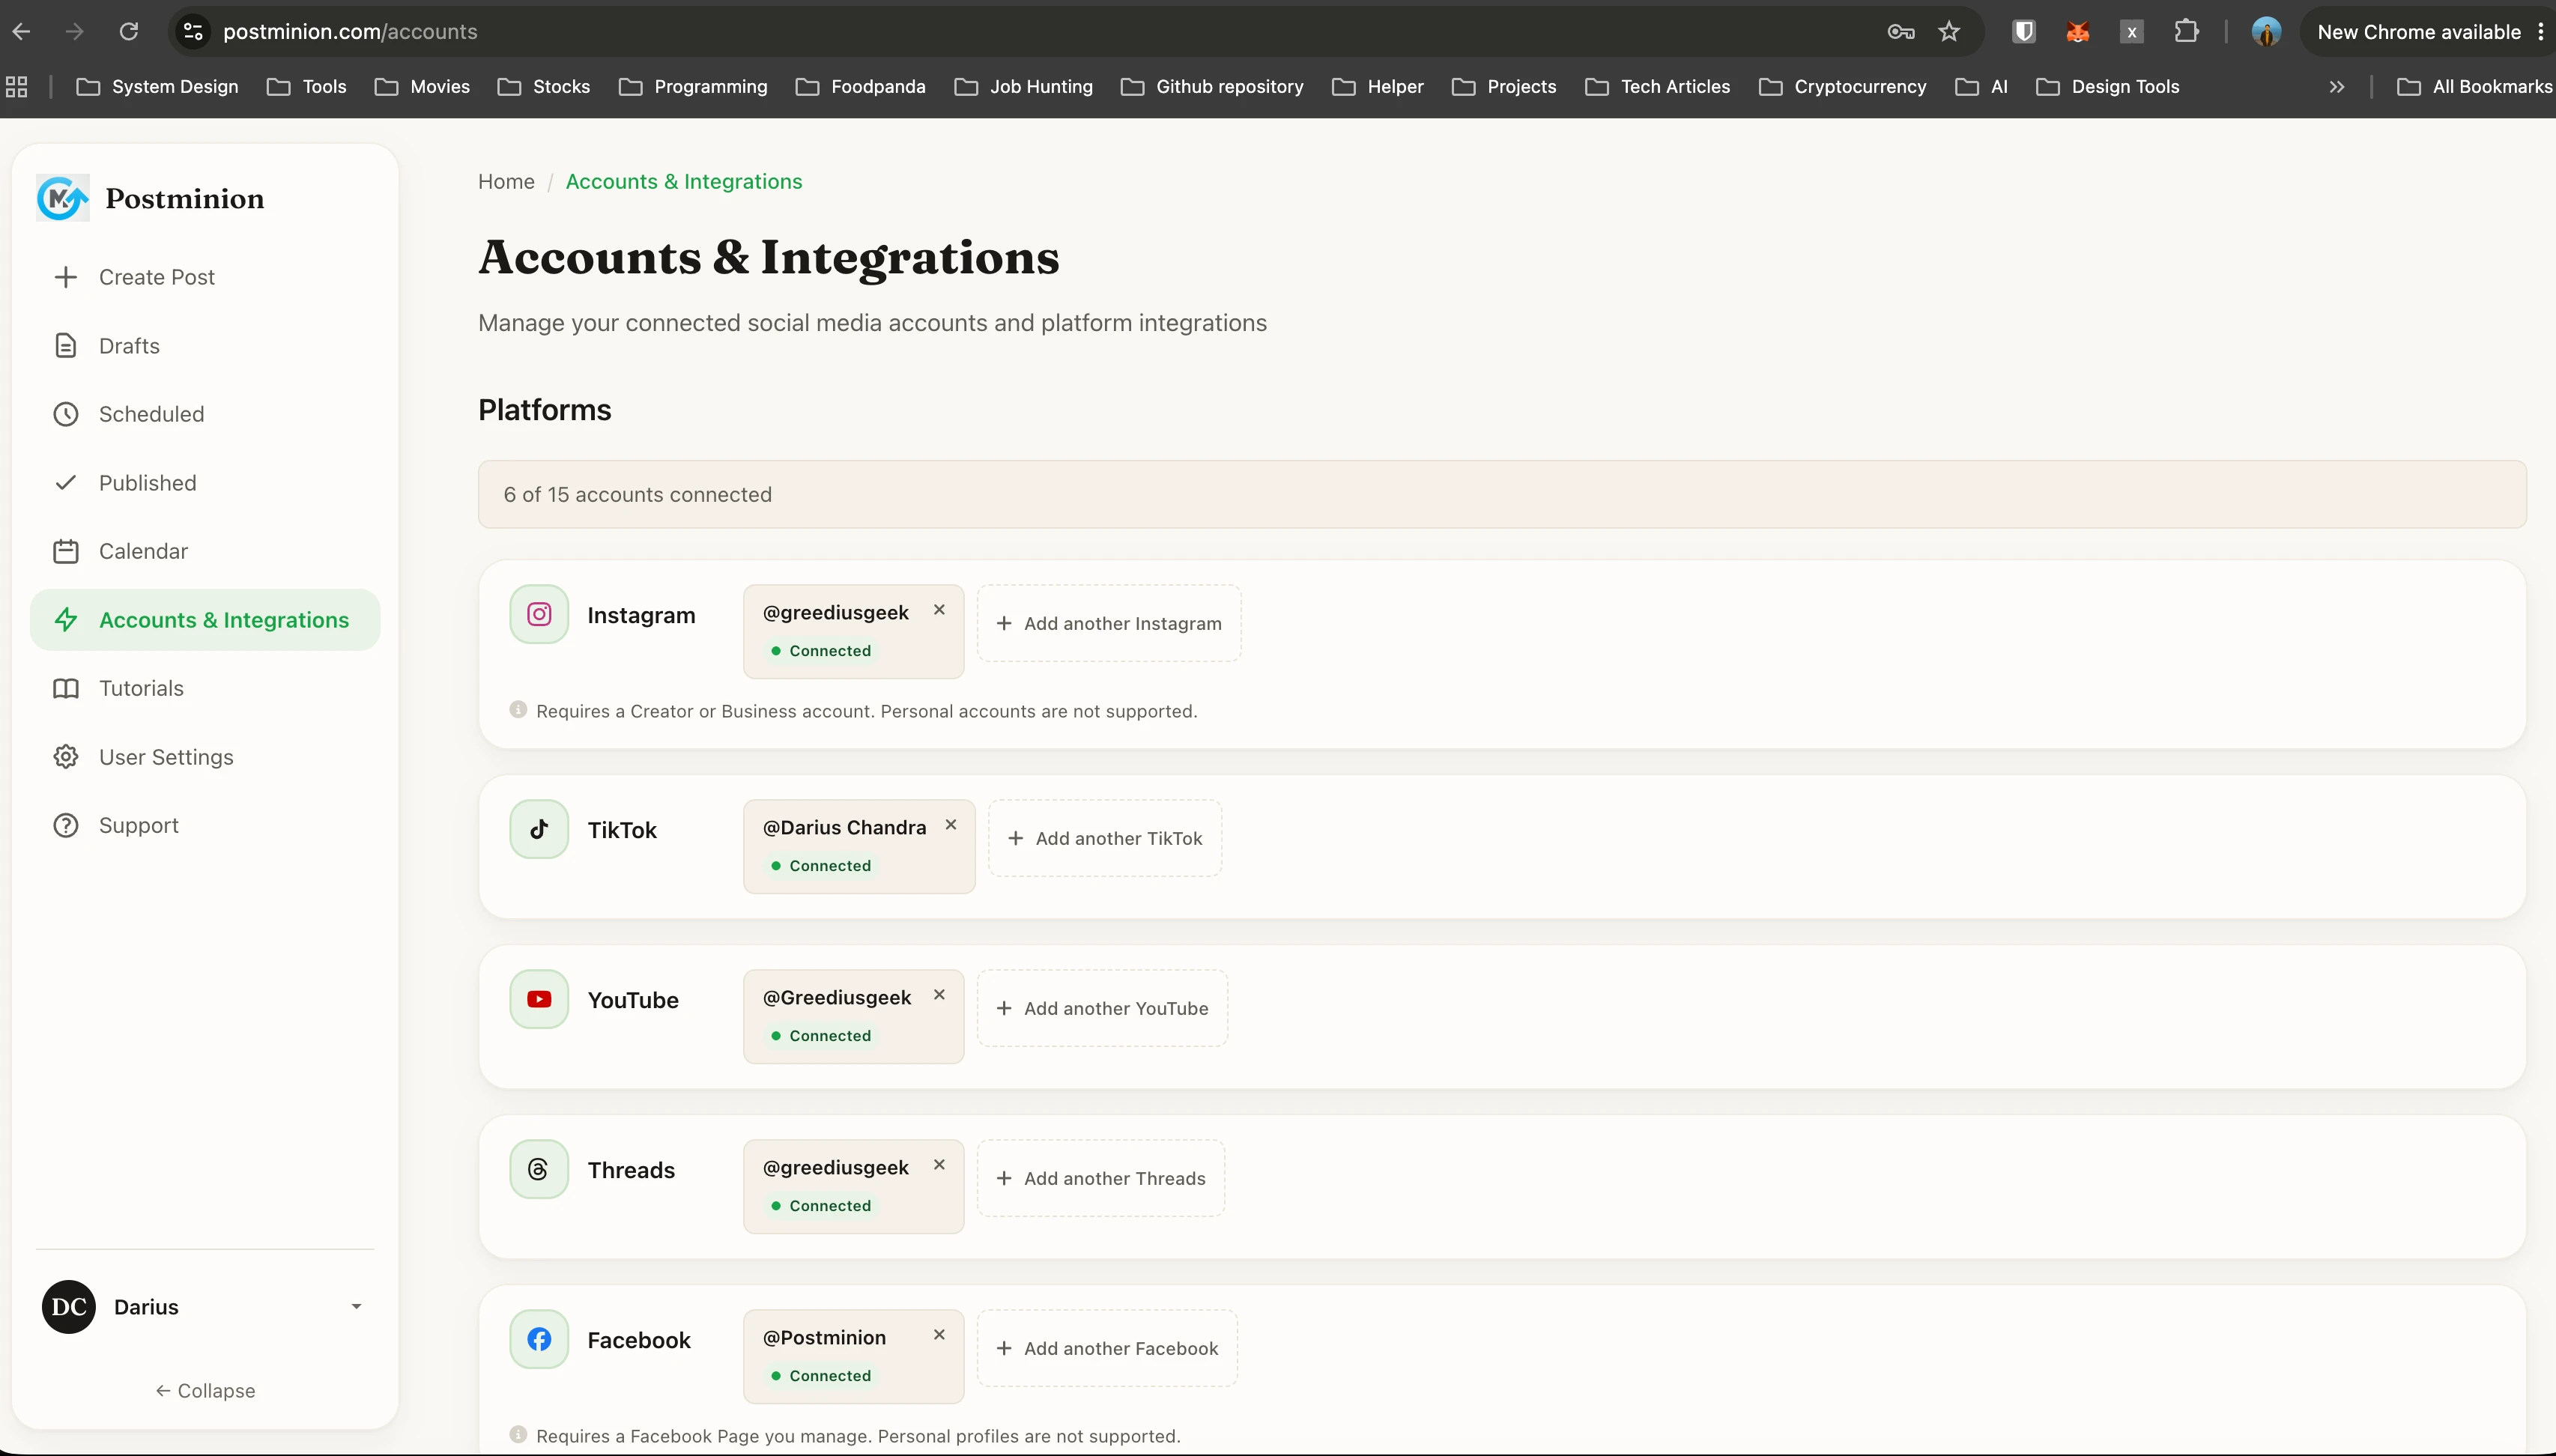Click the Accounts & Integrations breadcrumb
This screenshot has height=1456, width=2556.
tap(684, 181)
